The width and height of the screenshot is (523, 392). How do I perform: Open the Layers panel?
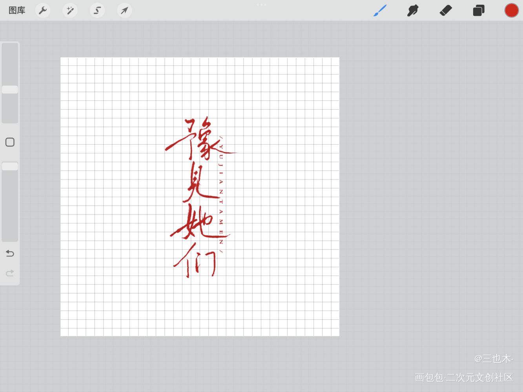click(479, 11)
